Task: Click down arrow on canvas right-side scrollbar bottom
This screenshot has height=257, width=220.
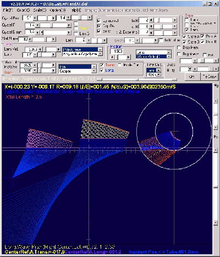Action: point(216,222)
